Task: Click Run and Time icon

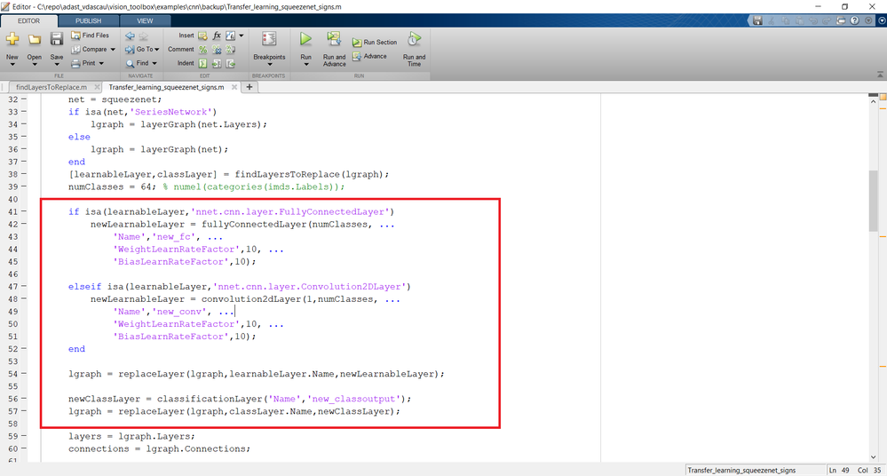Action: click(414, 39)
